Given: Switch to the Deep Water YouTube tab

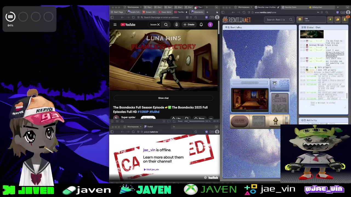Looking at the screenshot, I should [165, 12].
